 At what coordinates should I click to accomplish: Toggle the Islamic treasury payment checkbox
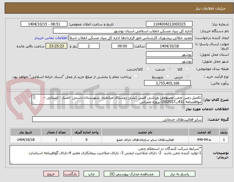pyautogui.click(x=135, y=76)
